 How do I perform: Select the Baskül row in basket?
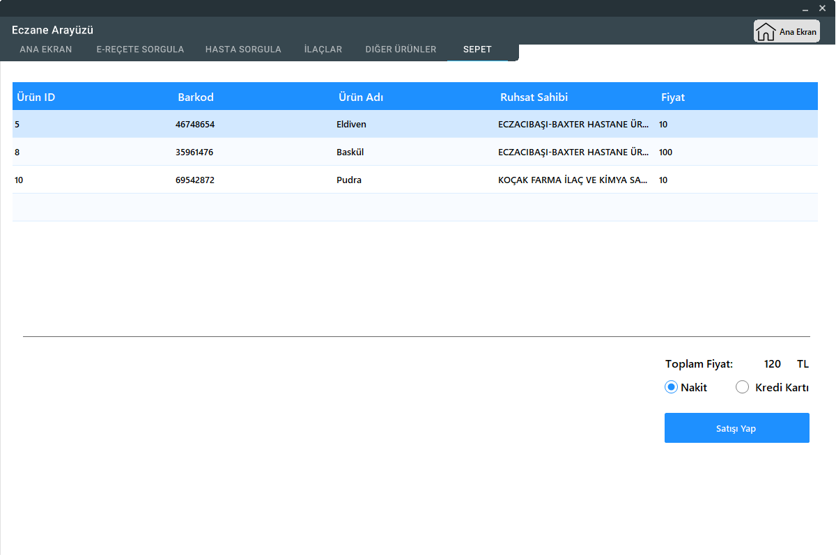point(350,152)
